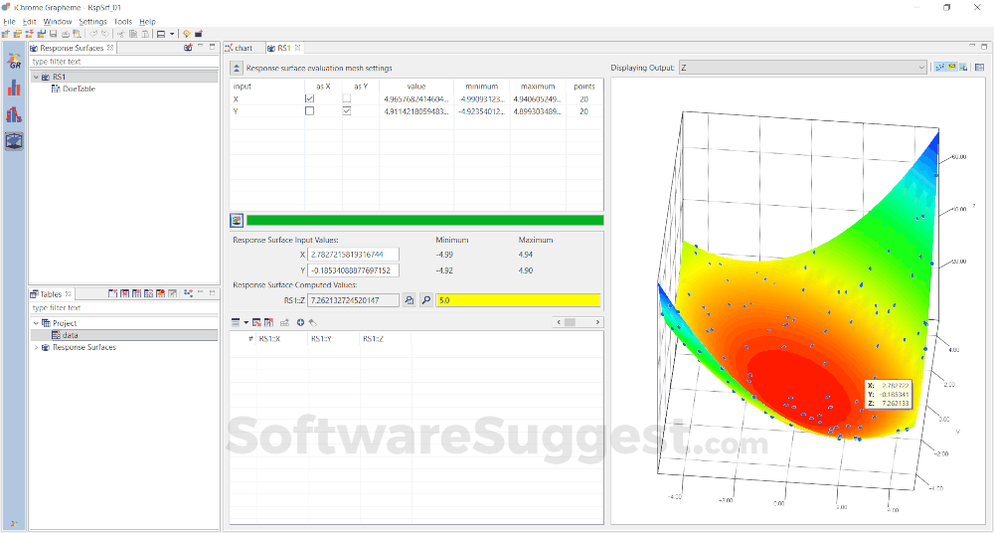Open the Settings menu
Screen dimensions: 994x533
[x=92, y=22]
